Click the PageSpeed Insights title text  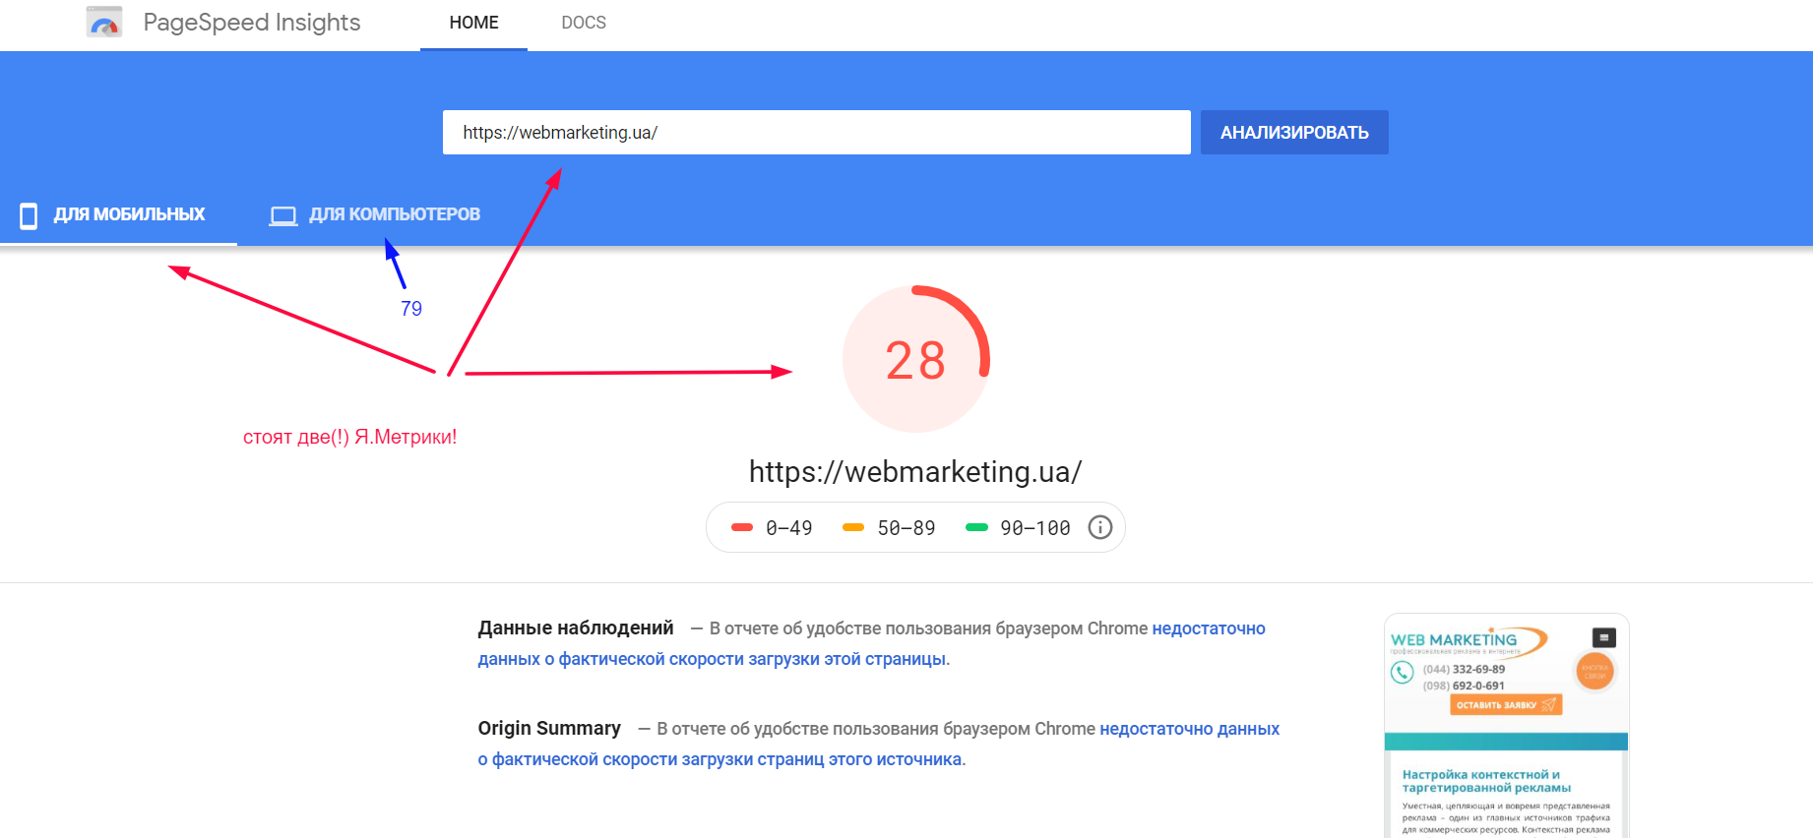[x=252, y=23]
